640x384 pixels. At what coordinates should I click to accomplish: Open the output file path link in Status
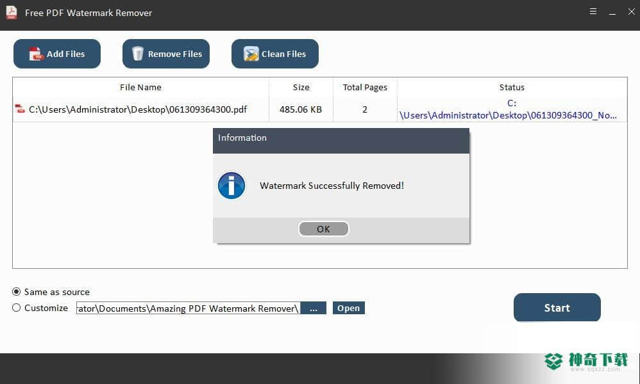coord(508,109)
